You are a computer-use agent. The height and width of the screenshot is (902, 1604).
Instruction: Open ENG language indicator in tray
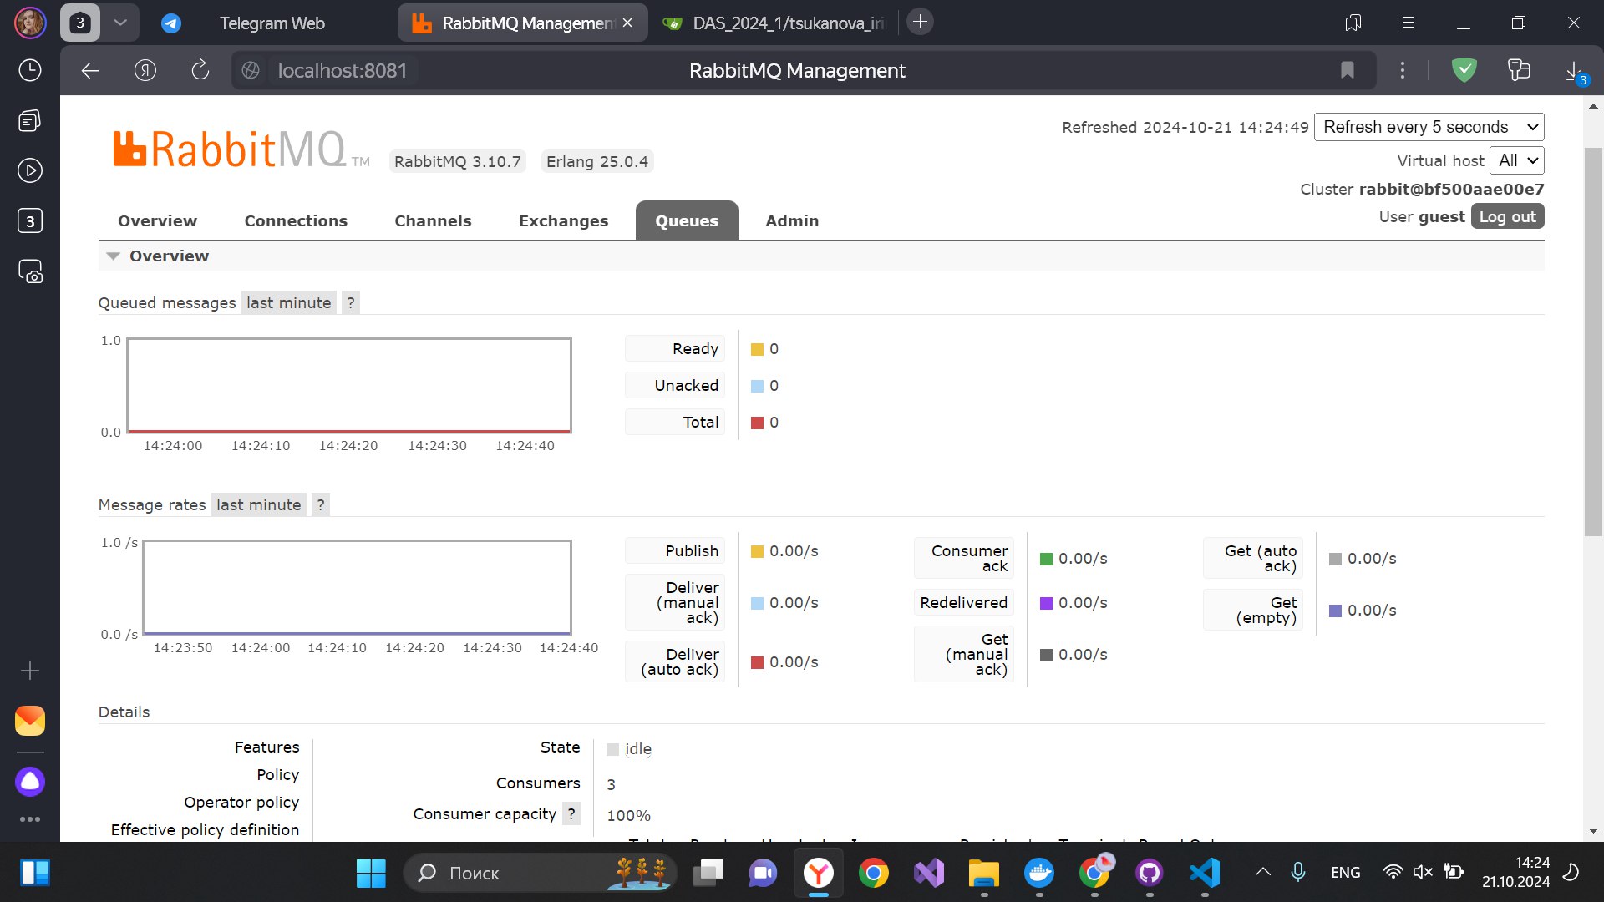1345,873
